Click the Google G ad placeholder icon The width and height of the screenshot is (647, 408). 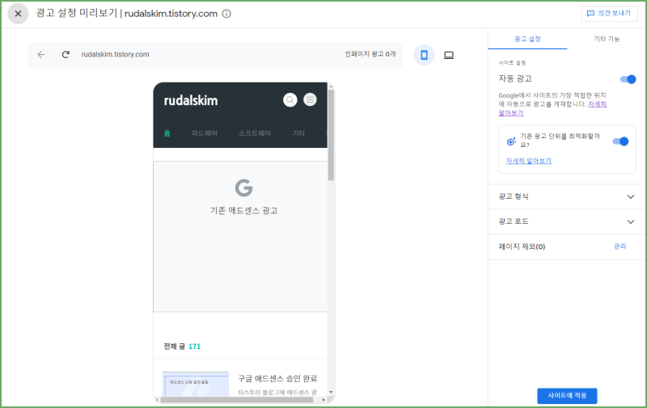[244, 188]
